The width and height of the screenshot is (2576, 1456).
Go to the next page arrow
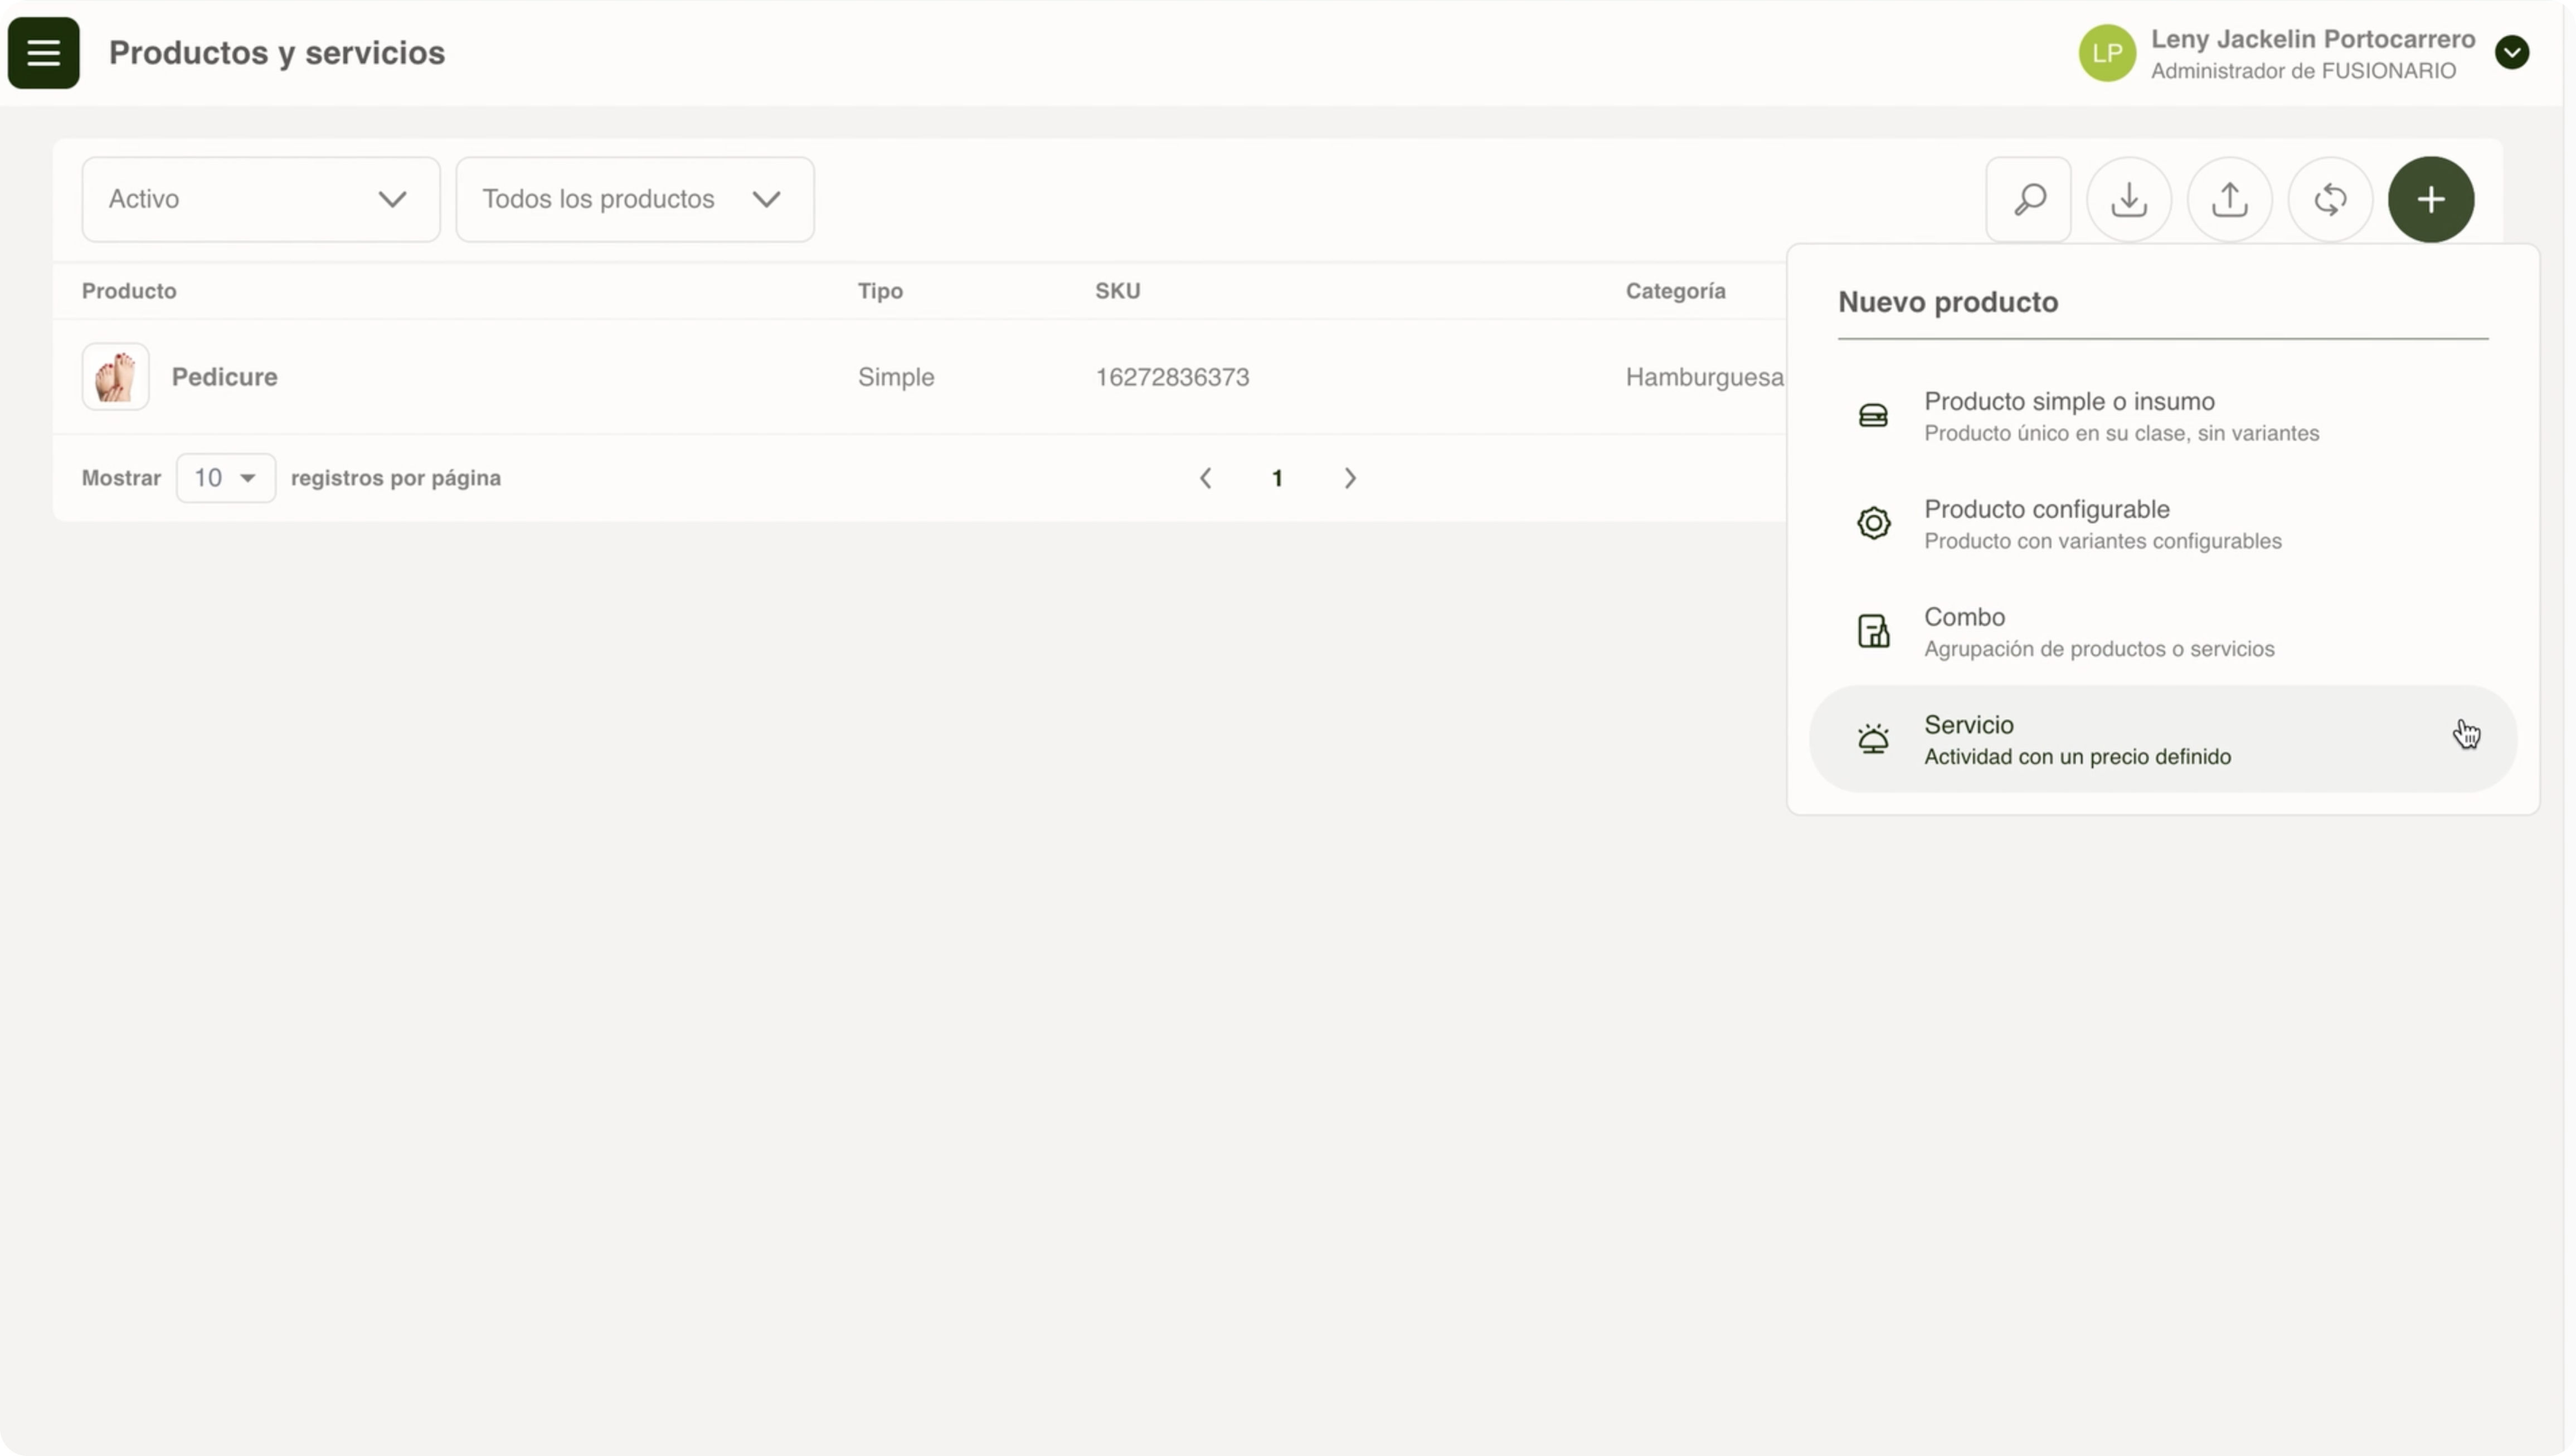point(1350,478)
